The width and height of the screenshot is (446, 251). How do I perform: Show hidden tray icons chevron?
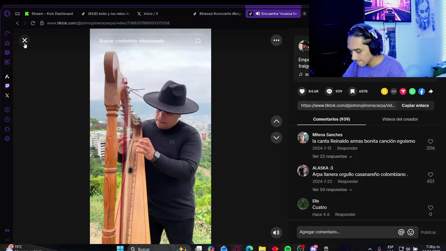pos(370,249)
